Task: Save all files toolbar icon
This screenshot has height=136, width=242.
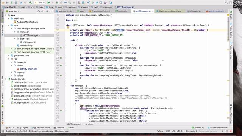Action: (7, 3)
